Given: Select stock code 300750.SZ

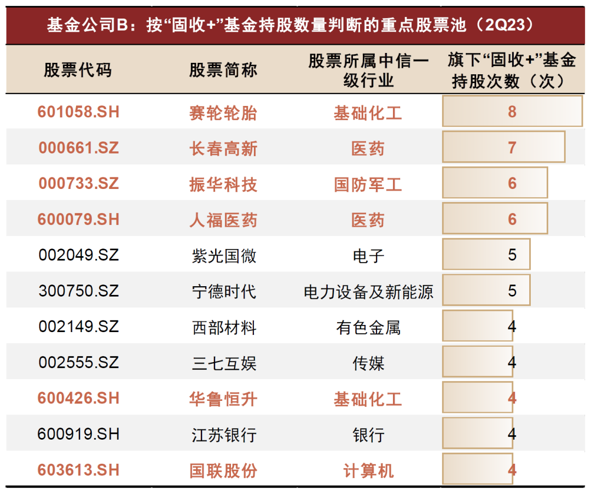Looking at the screenshot, I should [x=78, y=291].
